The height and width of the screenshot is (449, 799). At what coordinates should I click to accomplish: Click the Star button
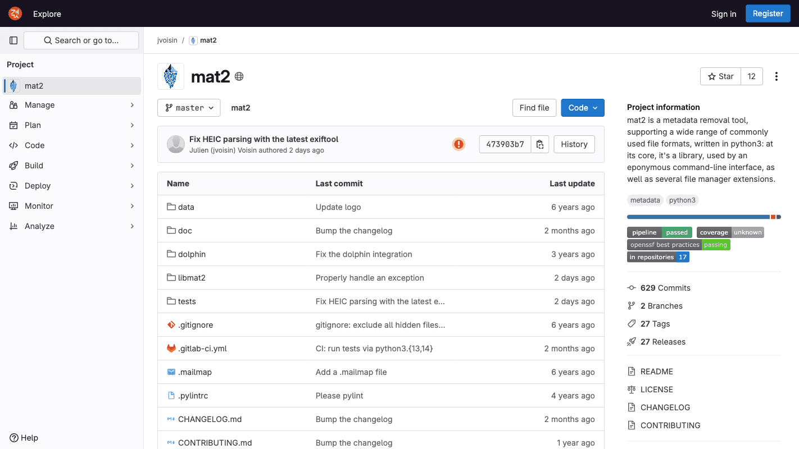721,76
